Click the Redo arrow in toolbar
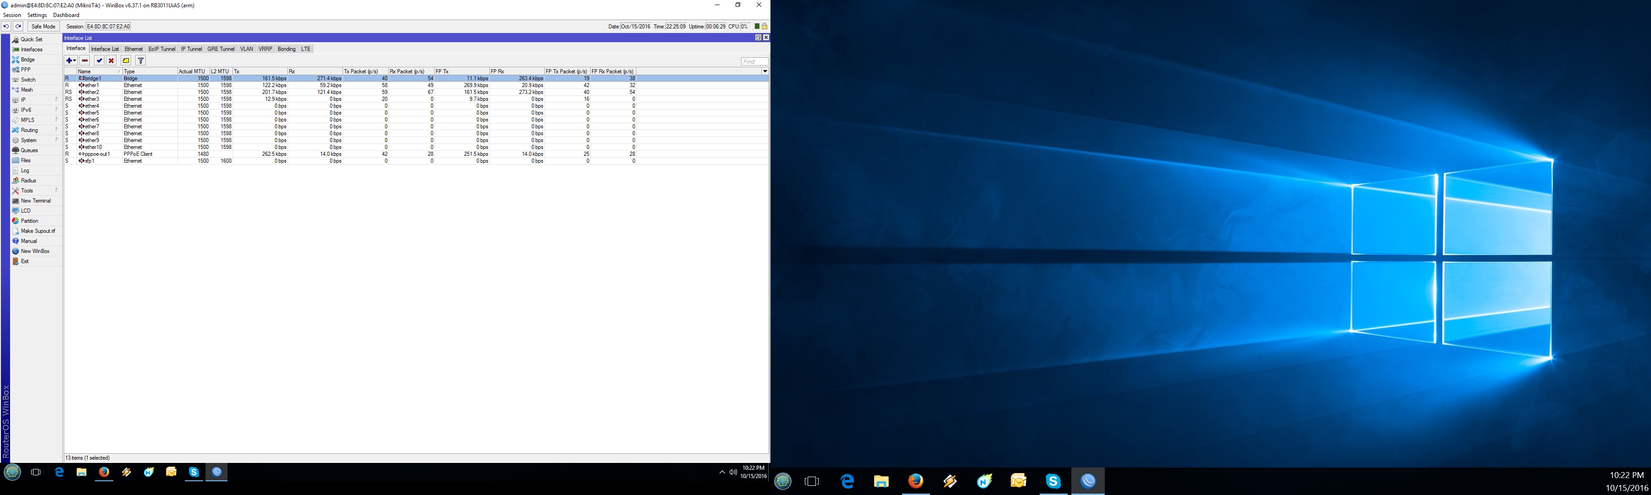The width and height of the screenshot is (1651, 495). (x=19, y=26)
